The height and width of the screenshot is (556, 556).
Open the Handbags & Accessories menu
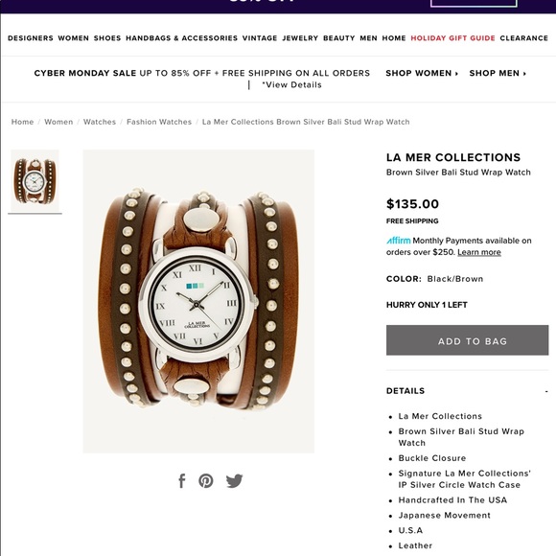point(181,38)
